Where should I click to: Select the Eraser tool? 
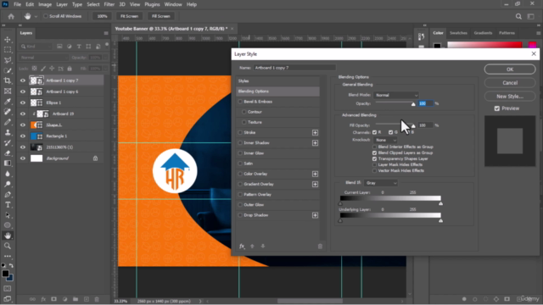pyautogui.click(x=8, y=152)
